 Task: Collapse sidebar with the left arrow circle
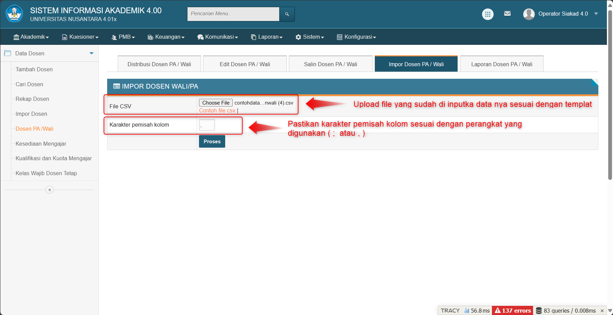coord(49,190)
